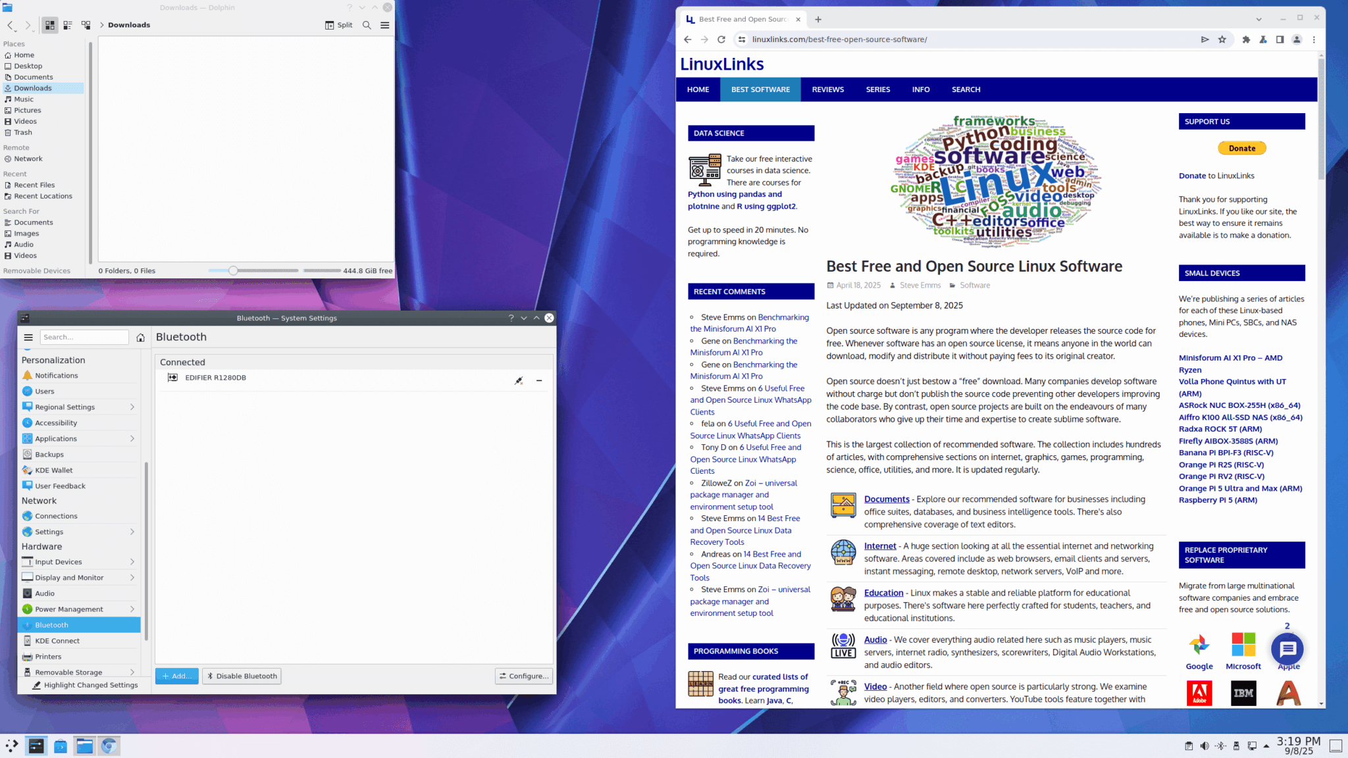Remove EDIFIER R1280DB device with minus icon

coord(539,380)
